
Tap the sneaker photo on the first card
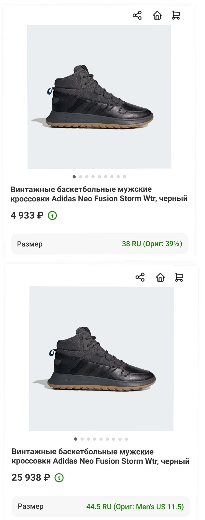coord(99,97)
